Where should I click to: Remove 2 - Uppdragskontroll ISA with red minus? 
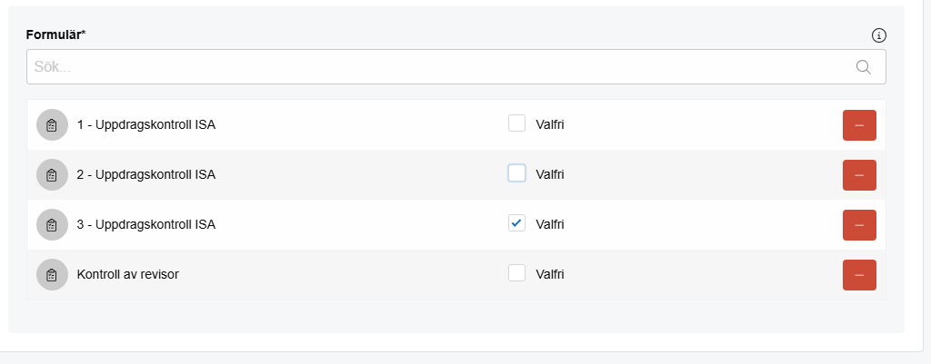click(859, 175)
